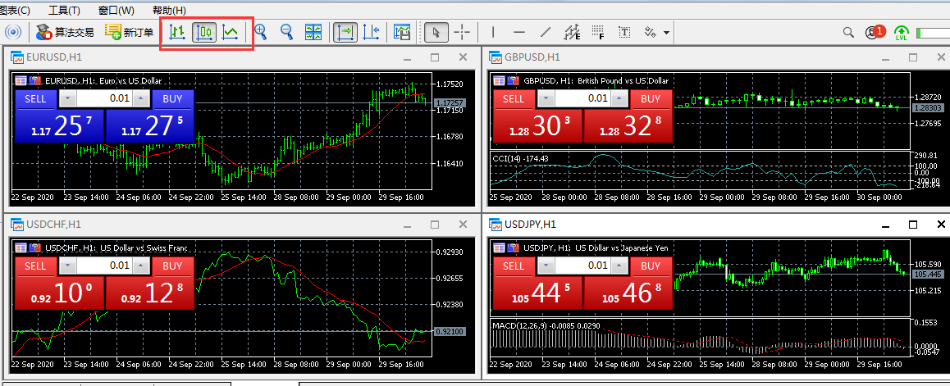Screen dimensions: 950x386
Task: Open chart templates icon
Action: 402,32
